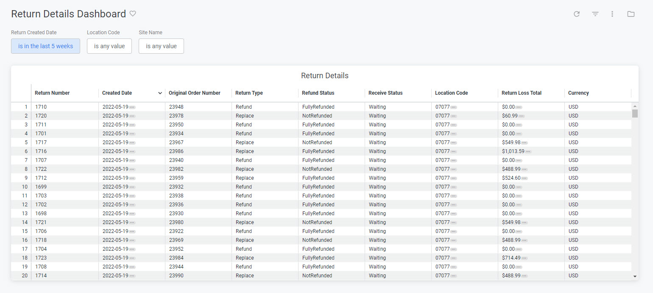Click the 'is in the last 5 weeks' date filter
The image size is (653, 293).
pyautogui.click(x=45, y=46)
